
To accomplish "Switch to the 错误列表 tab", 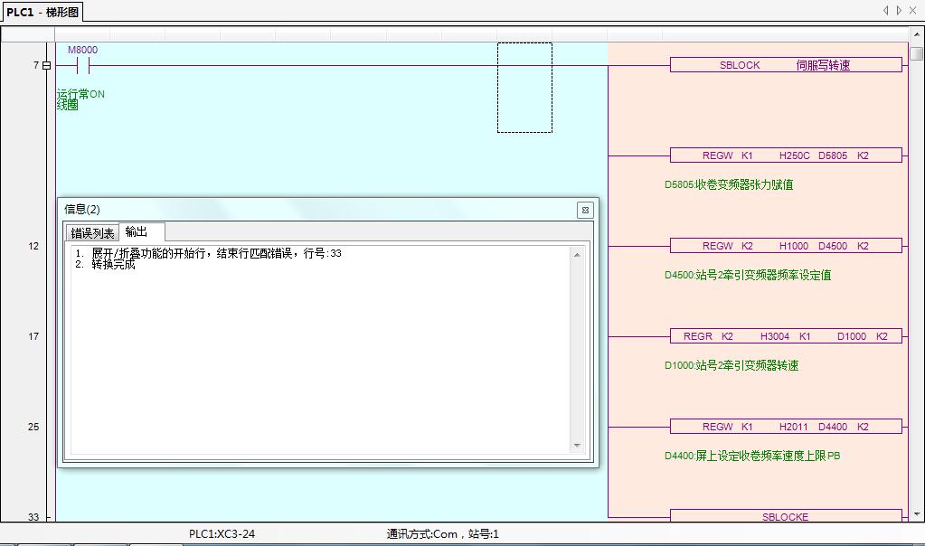I will (x=92, y=233).
